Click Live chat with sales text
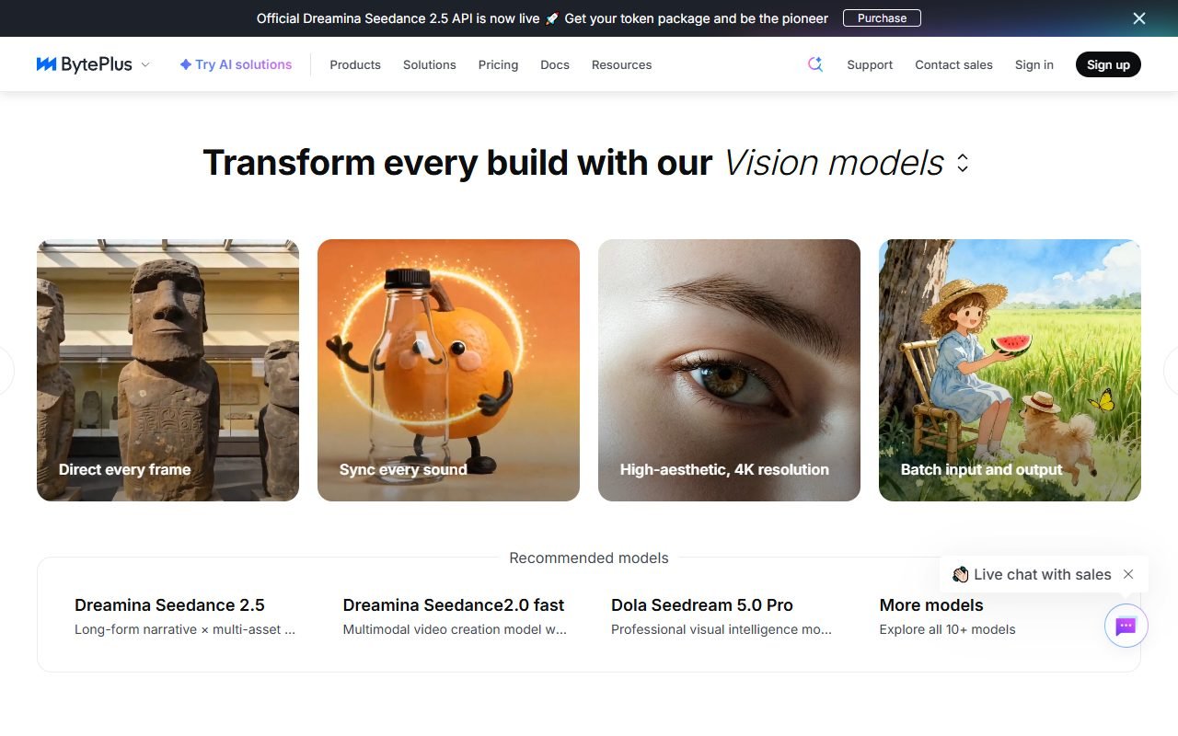The image size is (1178, 736). (x=1042, y=574)
